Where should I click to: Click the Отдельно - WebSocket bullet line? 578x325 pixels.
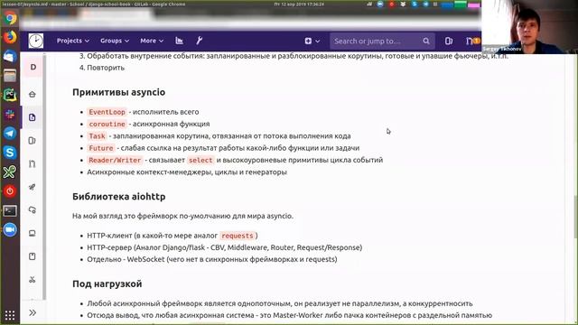coord(212,259)
